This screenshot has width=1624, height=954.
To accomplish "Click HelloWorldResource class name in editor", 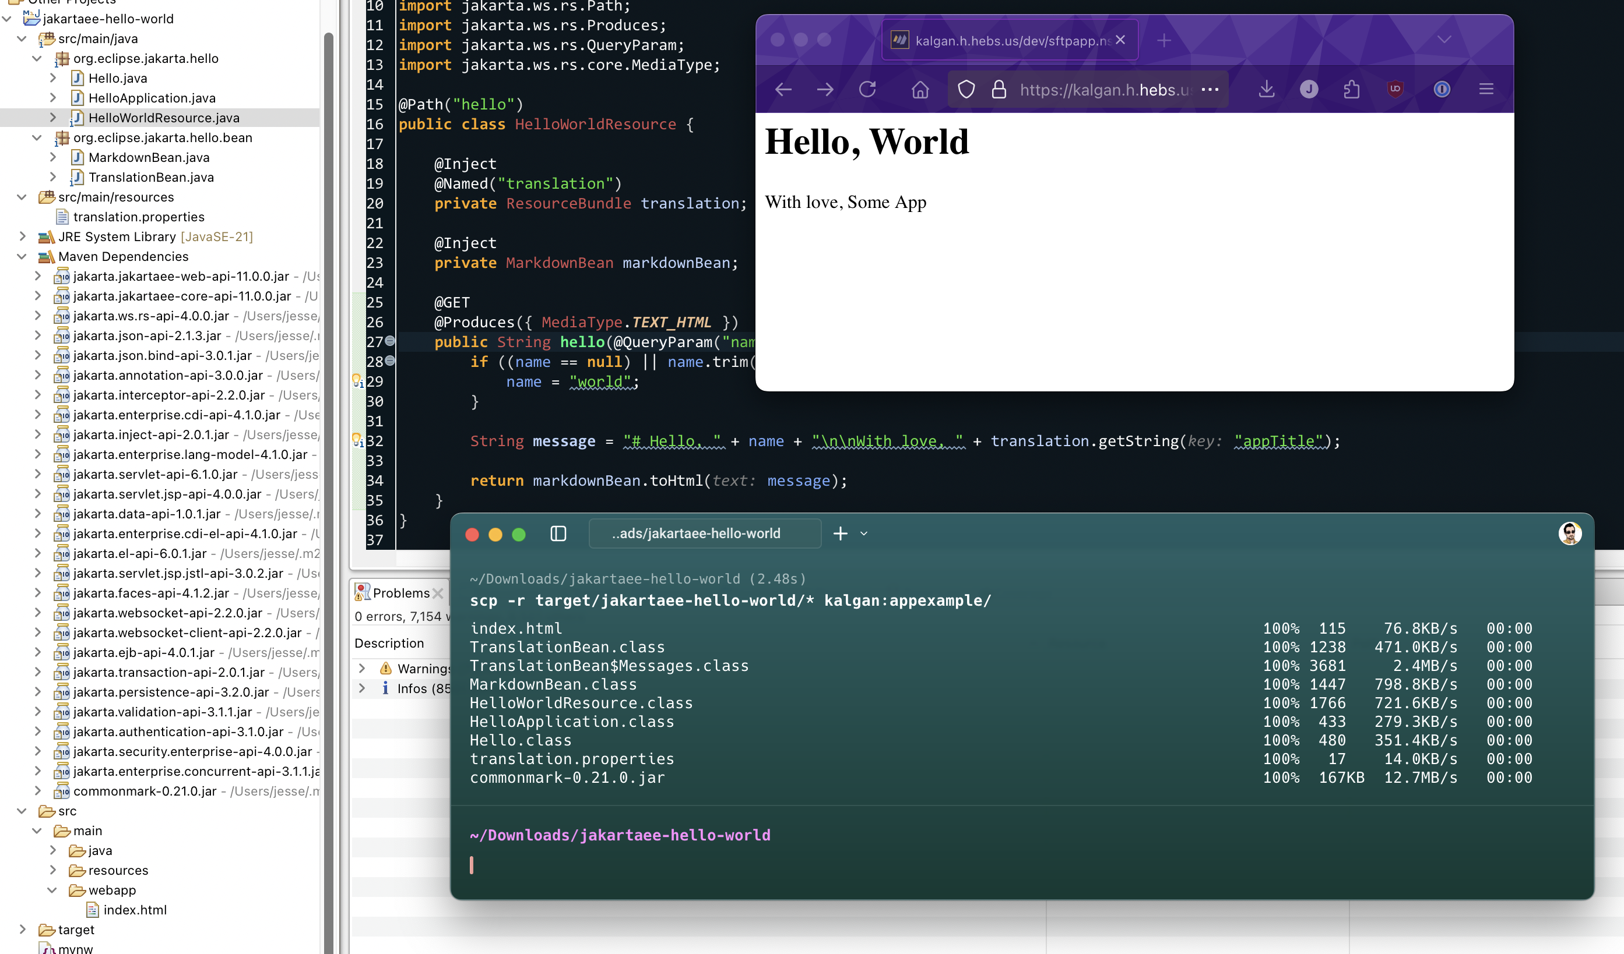I will point(596,124).
